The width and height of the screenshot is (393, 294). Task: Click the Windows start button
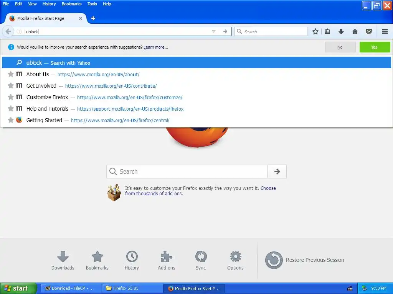tap(18, 288)
